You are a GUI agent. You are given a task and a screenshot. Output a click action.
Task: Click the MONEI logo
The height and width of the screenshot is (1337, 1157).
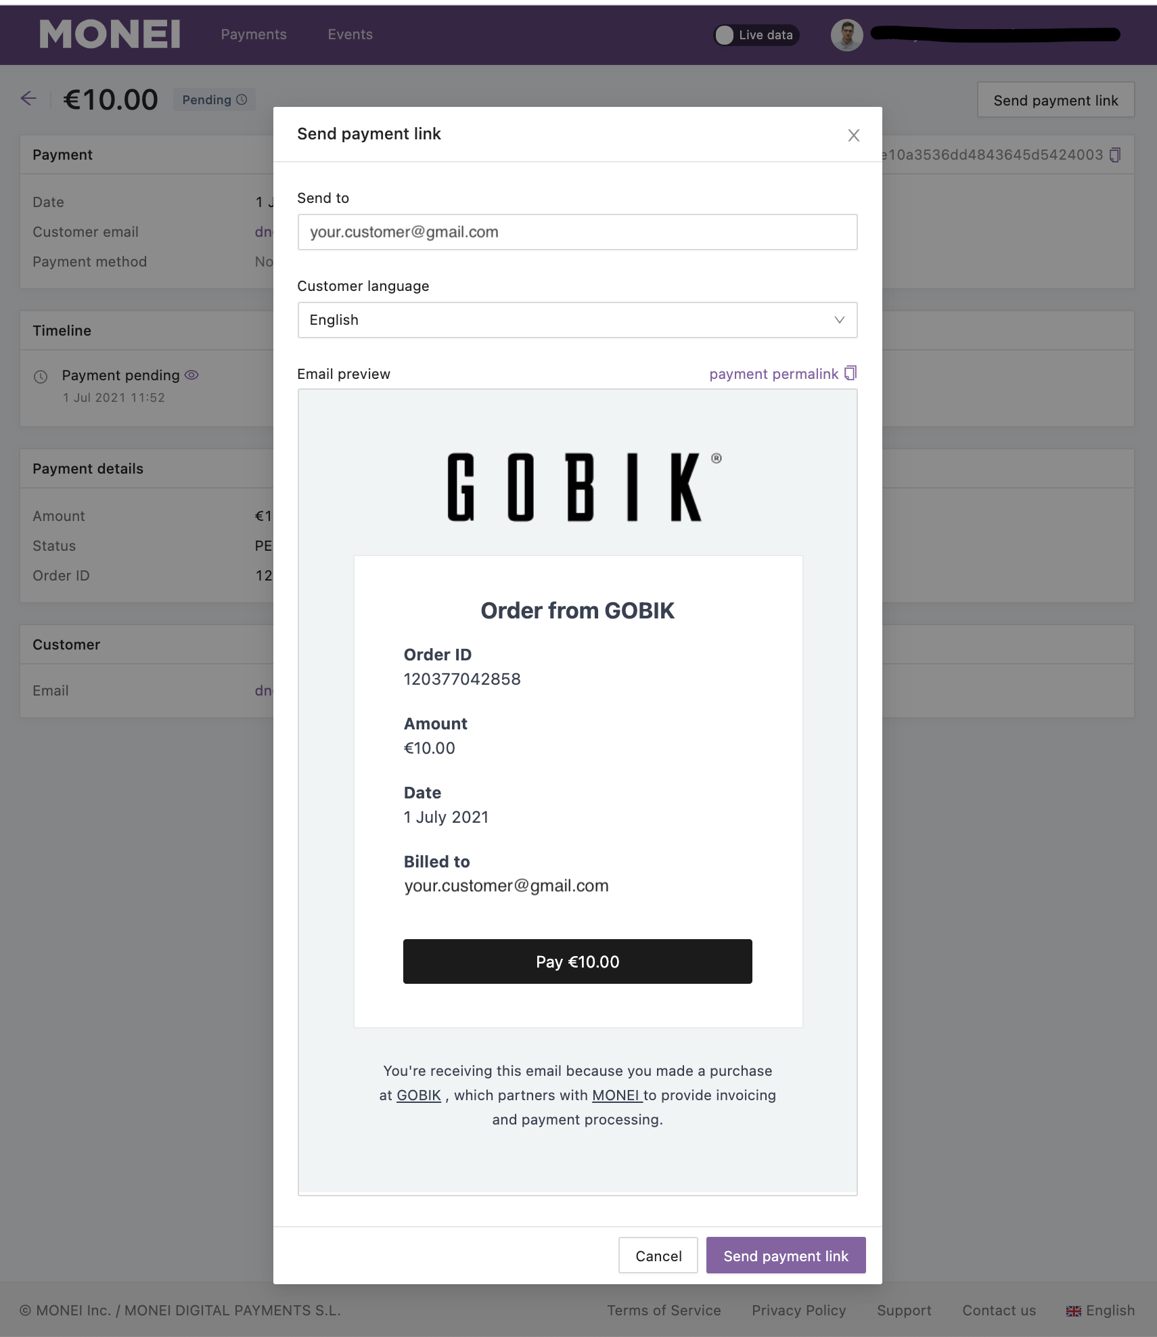[110, 34]
